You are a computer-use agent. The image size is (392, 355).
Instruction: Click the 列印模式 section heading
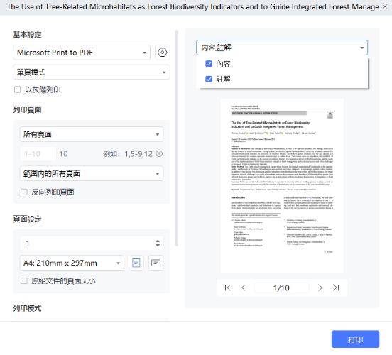(27, 308)
